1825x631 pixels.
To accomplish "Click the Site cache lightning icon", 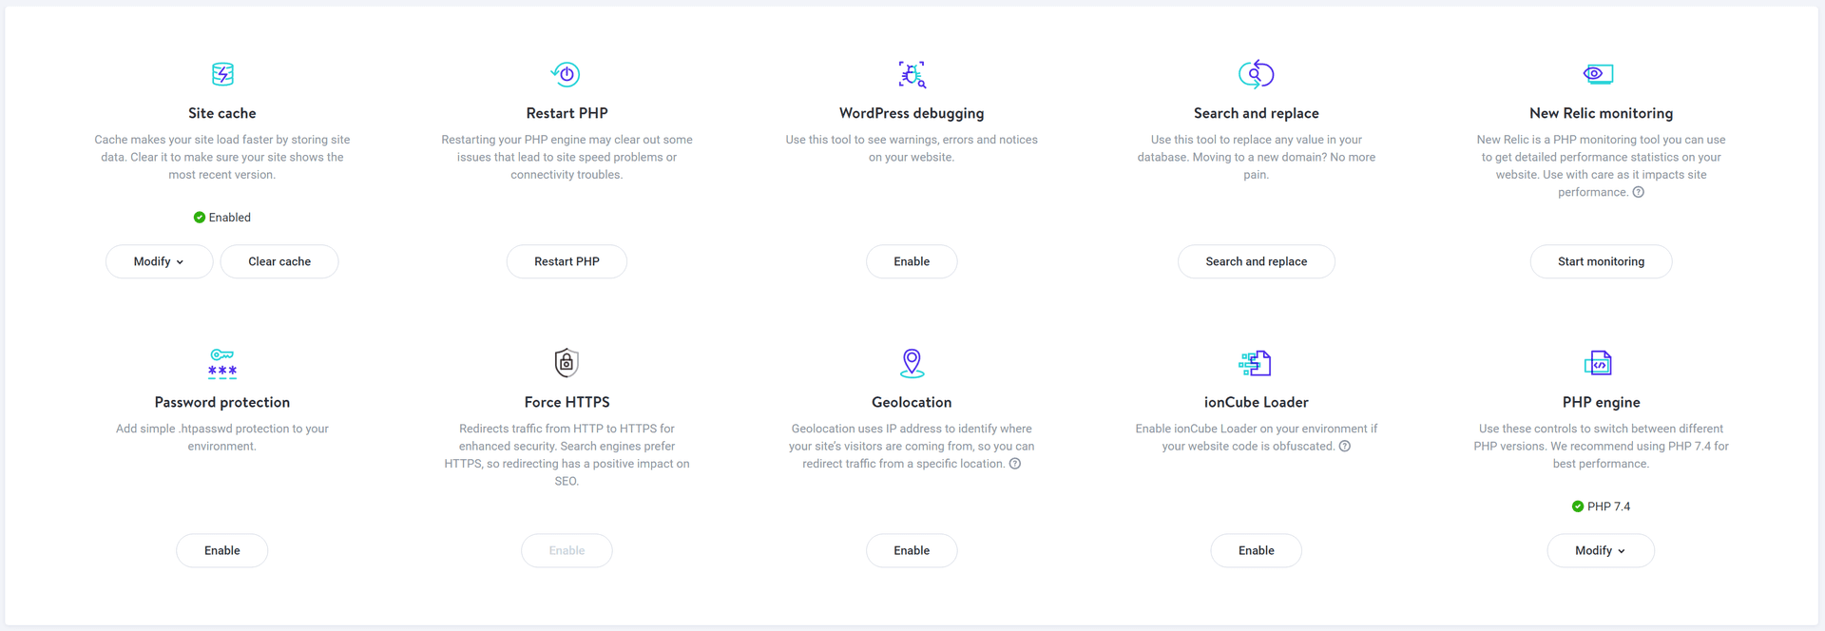I will (221, 73).
